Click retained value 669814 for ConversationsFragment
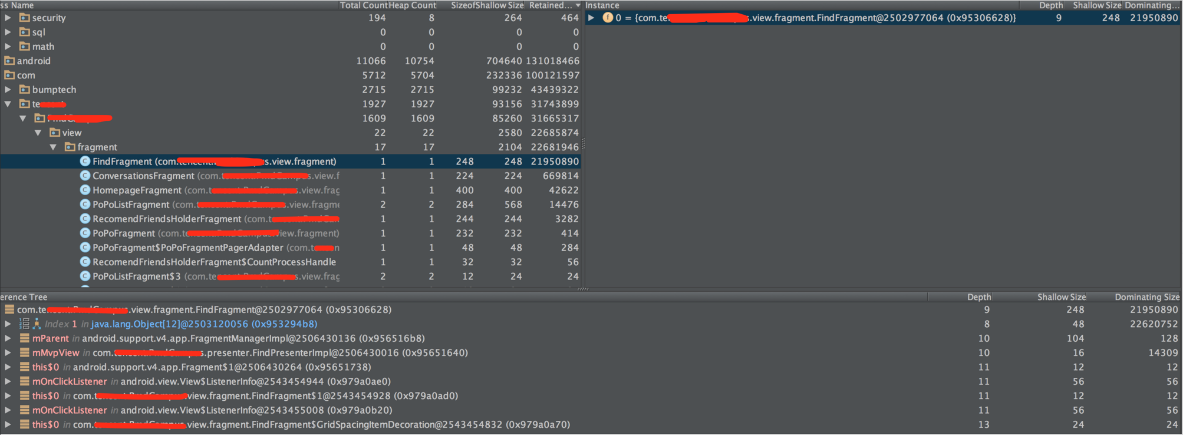This screenshot has width=1183, height=435. 561,176
